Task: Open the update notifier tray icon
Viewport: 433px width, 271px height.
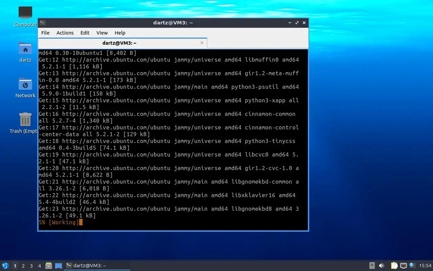Action: [x=412, y=265]
